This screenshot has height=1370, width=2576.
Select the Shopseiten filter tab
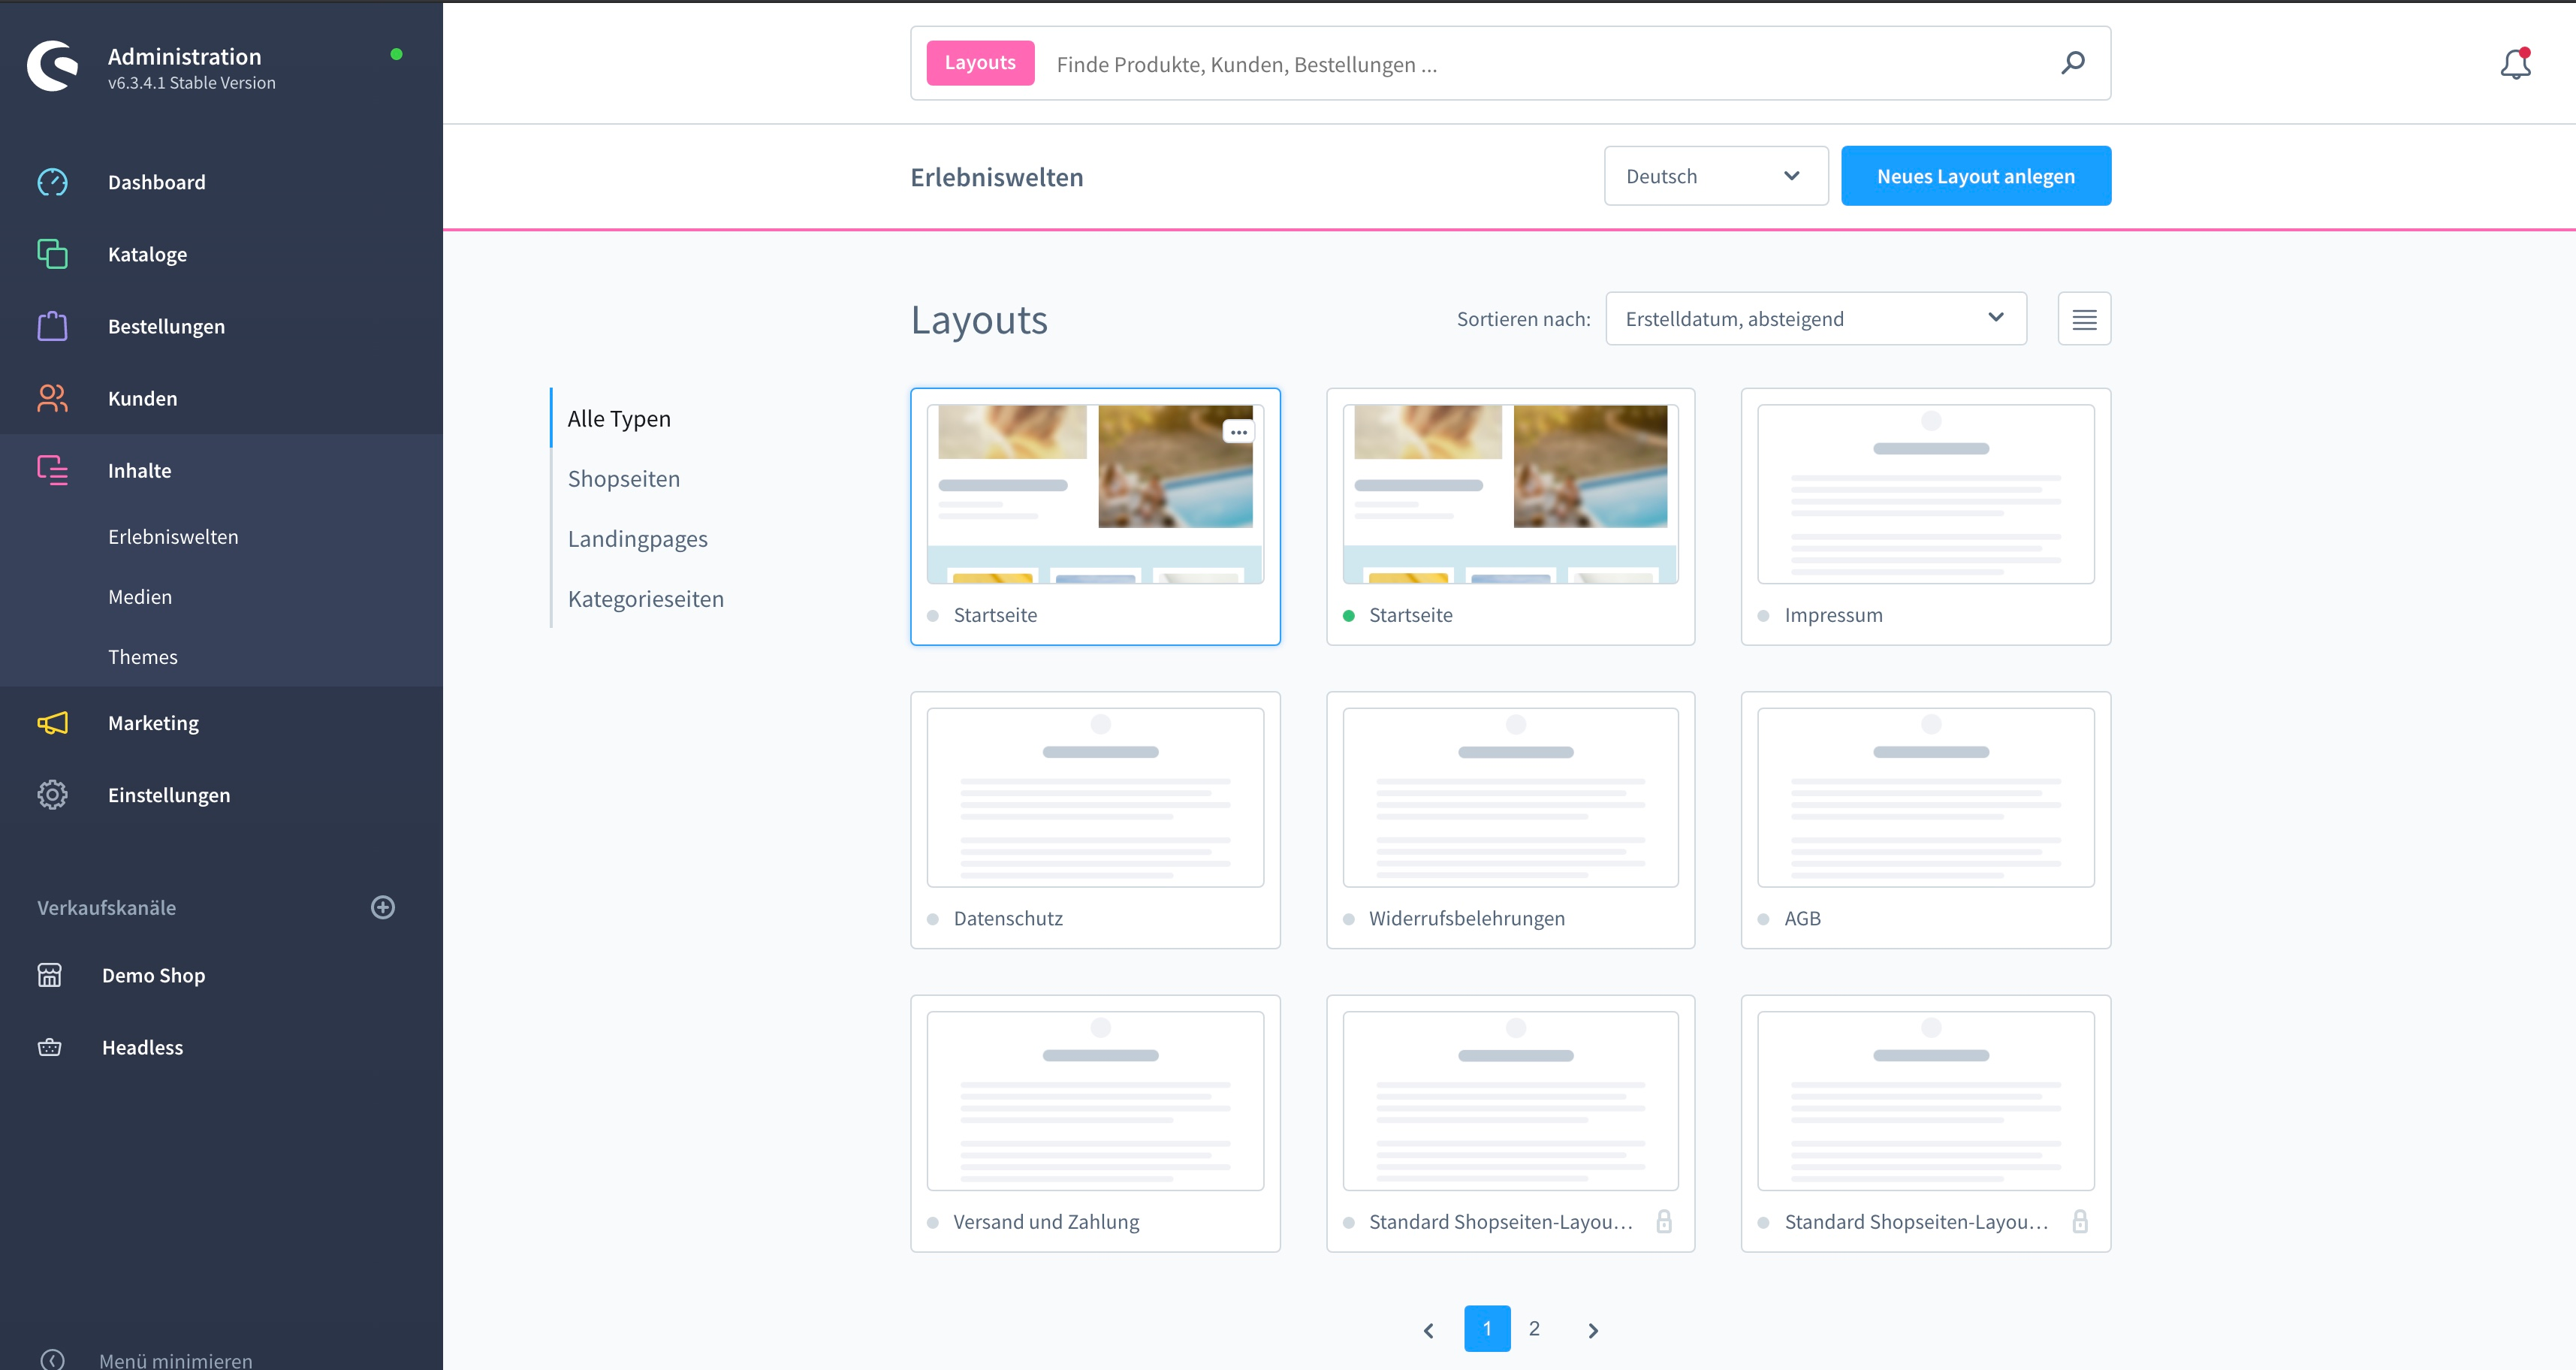[624, 478]
